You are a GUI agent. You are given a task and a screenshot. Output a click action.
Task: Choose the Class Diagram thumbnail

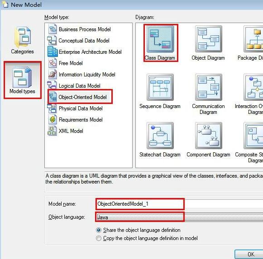pyautogui.click(x=160, y=39)
